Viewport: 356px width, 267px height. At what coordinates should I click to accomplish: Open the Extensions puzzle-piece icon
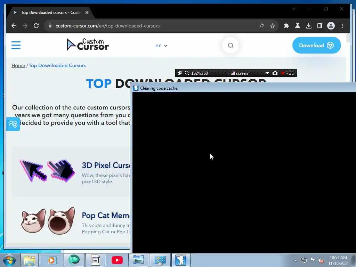pos(286,26)
